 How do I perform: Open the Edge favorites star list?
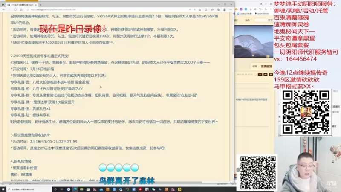coord(212,9)
